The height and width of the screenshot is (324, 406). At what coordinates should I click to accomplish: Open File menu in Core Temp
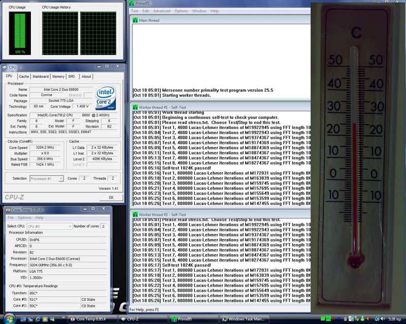[x=11, y=218]
